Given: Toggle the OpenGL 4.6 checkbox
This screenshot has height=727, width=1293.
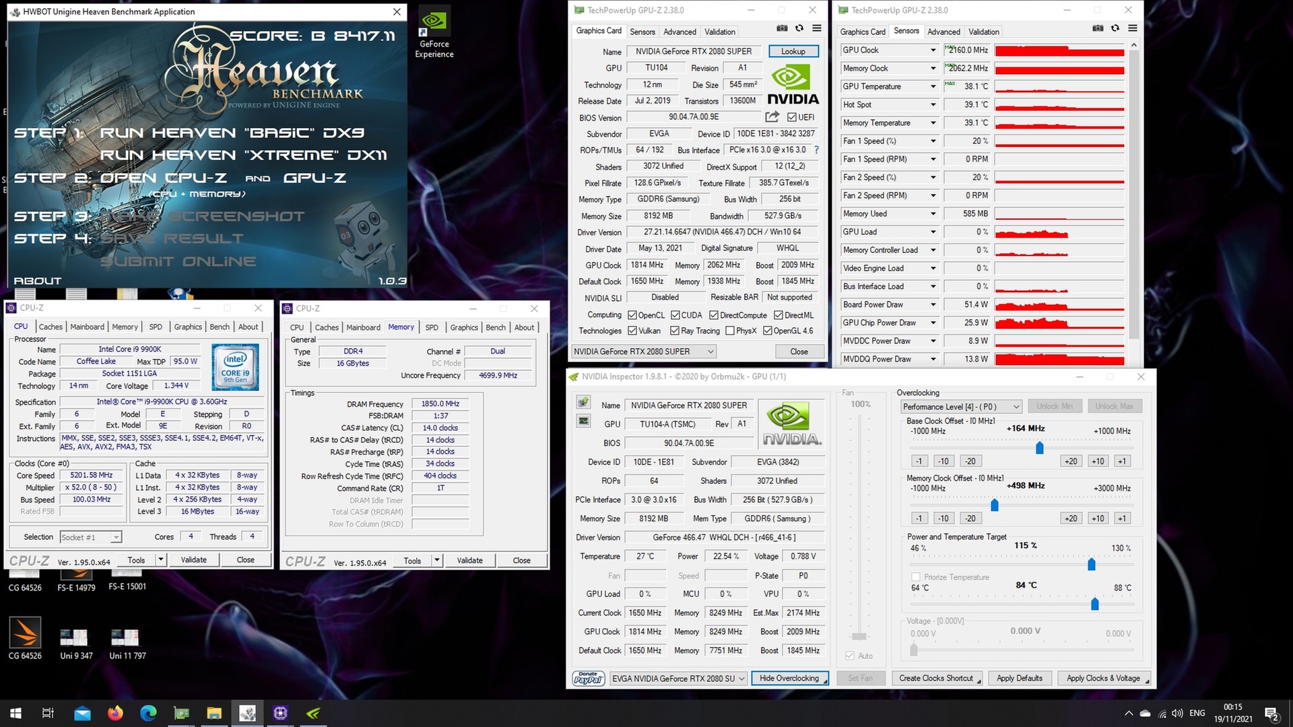Looking at the screenshot, I should [x=767, y=331].
